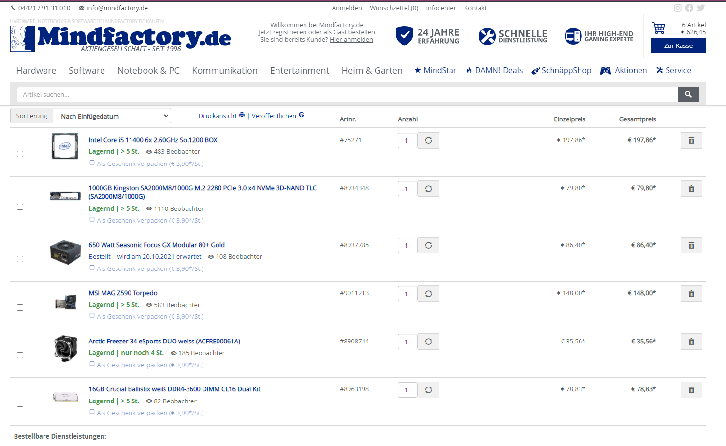The height and width of the screenshot is (446, 726).
Task: Open Facebook social icon in header
Action: 689,8
